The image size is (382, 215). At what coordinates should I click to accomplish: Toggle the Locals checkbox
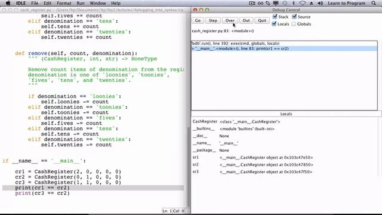[275, 24]
